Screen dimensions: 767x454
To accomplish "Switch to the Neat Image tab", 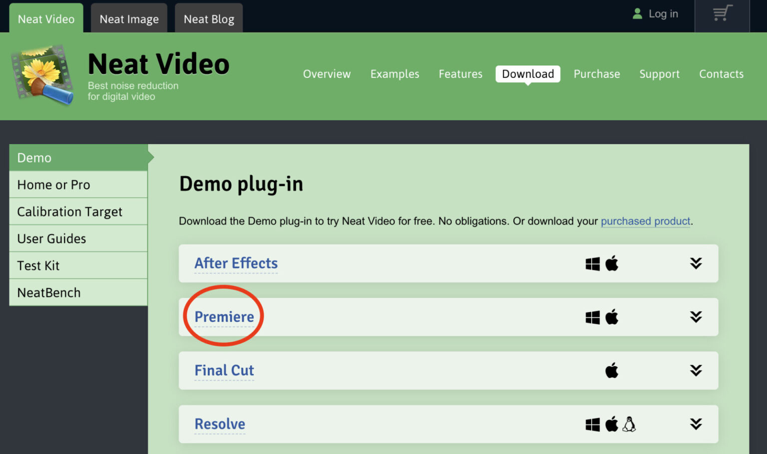I will pos(129,18).
